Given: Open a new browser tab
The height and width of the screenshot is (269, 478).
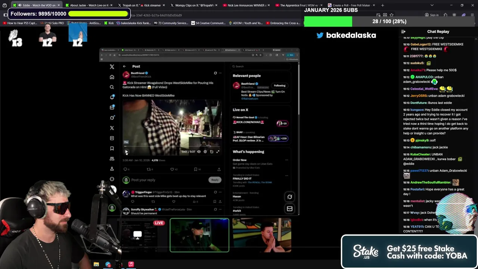Looking at the screenshot, I should click(382, 5).
